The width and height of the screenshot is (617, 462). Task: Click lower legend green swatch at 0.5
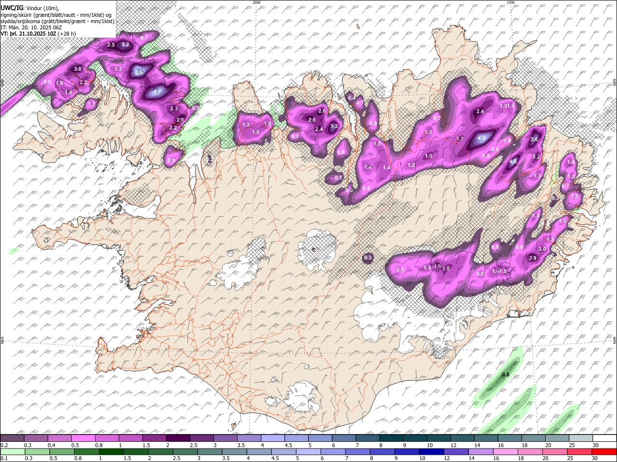click(x=62, y=451)
